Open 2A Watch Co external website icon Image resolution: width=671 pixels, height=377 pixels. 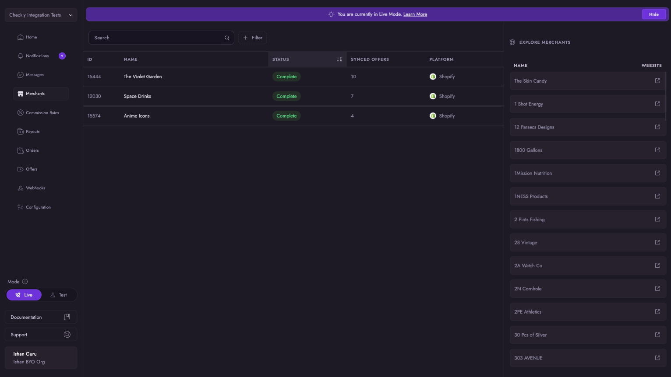(657, 265)
